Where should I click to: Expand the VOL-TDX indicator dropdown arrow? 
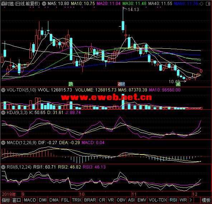point(3,90)
